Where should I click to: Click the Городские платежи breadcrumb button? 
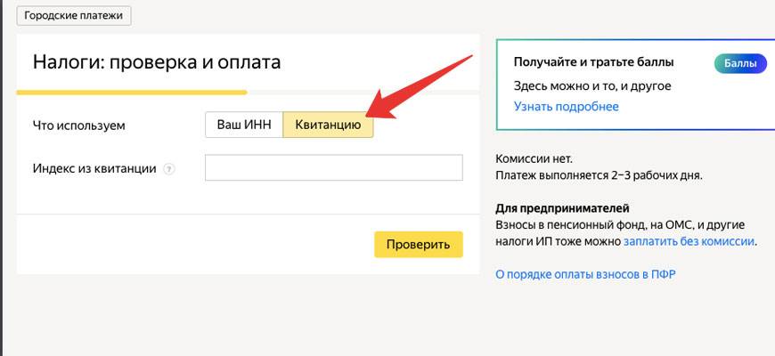[x=75, y=16]
